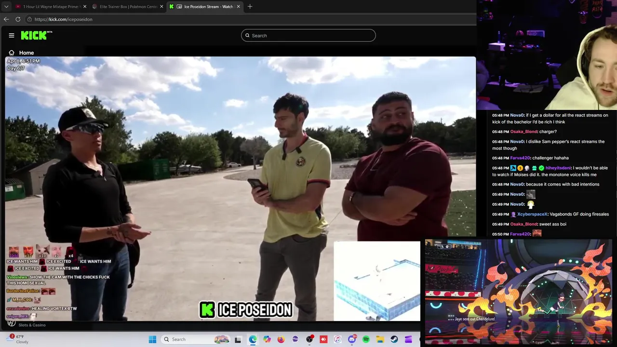The image size is (617, 347).
Task: Click the picture-in-picture media icon on Kick tab
Action: [x=179, y=6]
